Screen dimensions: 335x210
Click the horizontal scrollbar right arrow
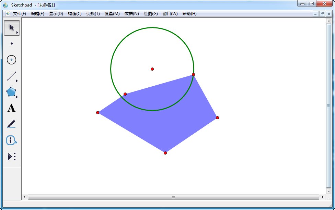(x=323, y=197)
